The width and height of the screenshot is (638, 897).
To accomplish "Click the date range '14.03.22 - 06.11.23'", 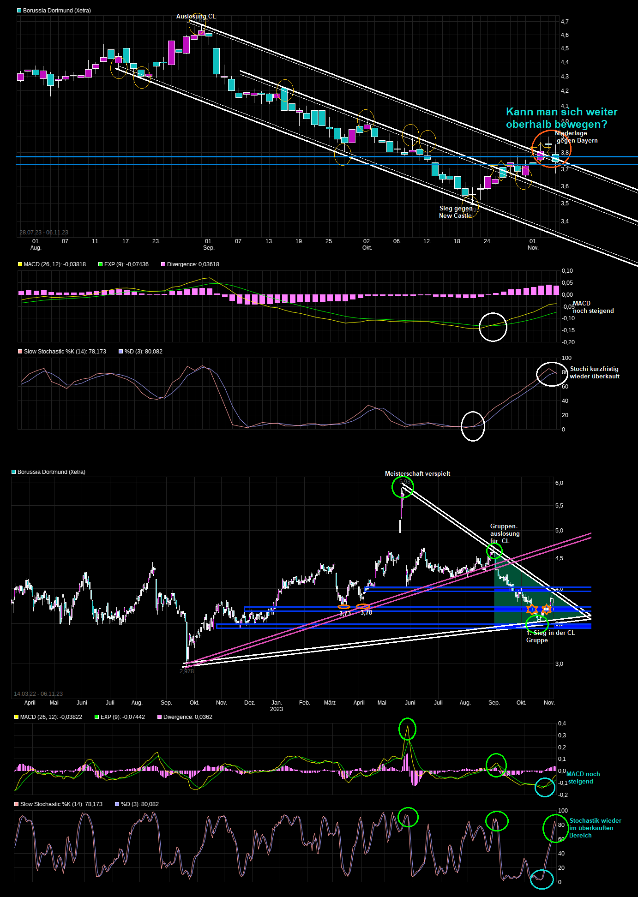I will 38,694.
